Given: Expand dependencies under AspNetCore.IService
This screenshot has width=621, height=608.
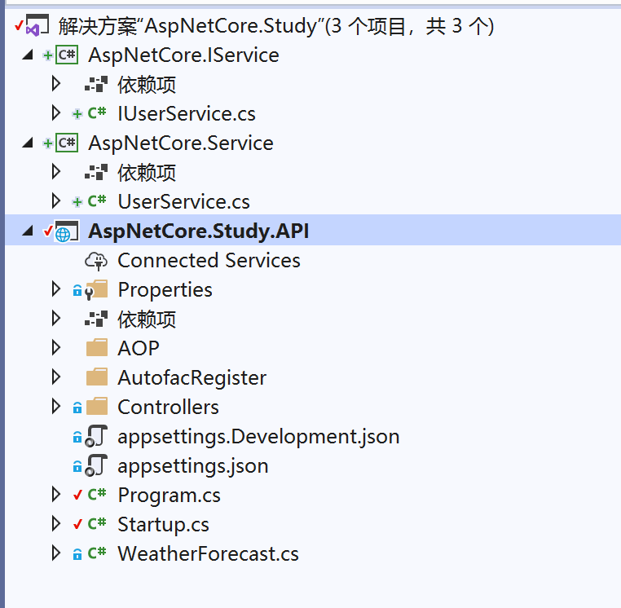Looking at the screenshot, I should (x=56, y=84).
